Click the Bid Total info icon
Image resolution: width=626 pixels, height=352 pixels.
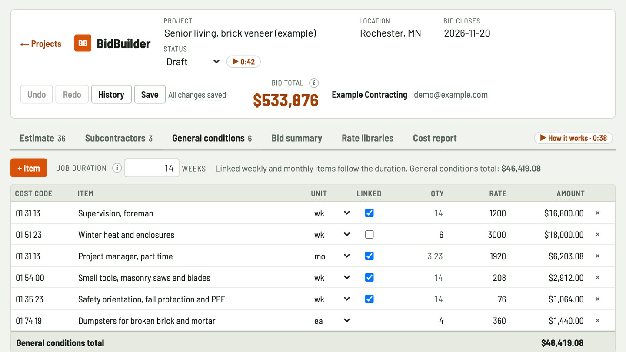tap(314, 83)
